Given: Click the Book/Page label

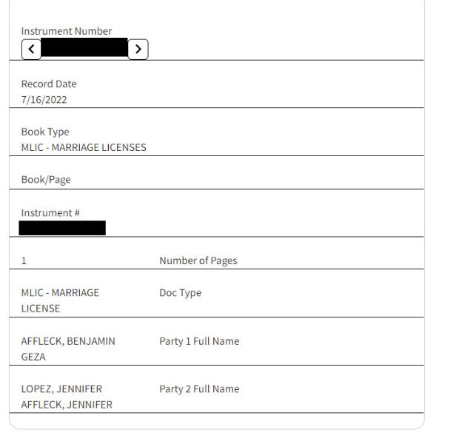Looking at the screenshot, I should (46, 179).
